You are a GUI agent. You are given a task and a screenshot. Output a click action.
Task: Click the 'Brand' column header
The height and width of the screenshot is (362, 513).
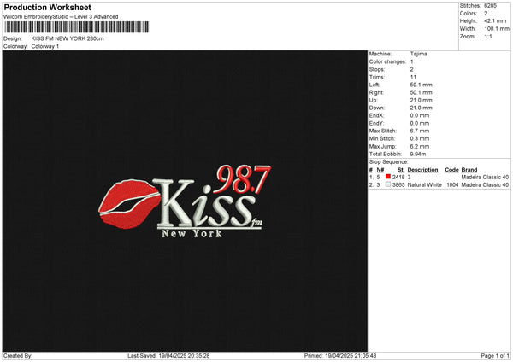coord(469,170)
